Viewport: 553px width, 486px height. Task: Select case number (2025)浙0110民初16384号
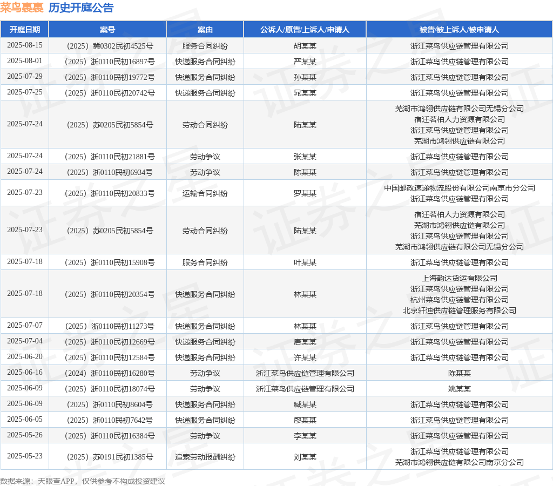click(x=110, y=436)
